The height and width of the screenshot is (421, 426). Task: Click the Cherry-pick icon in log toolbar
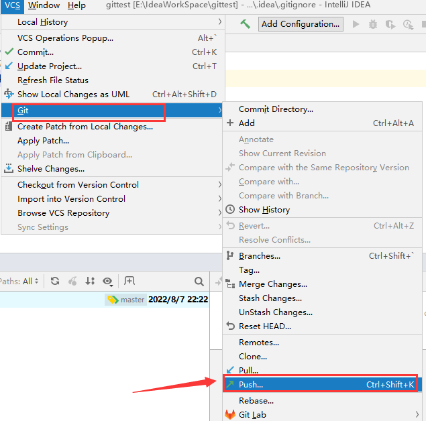tap(72, 281)
